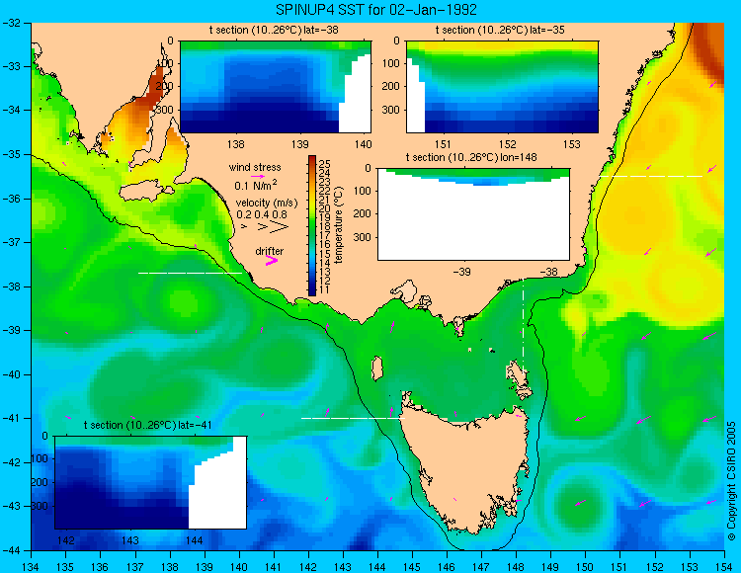
Task: Click the dark blue 11°C end of color bar
Action: pos(312,291)
